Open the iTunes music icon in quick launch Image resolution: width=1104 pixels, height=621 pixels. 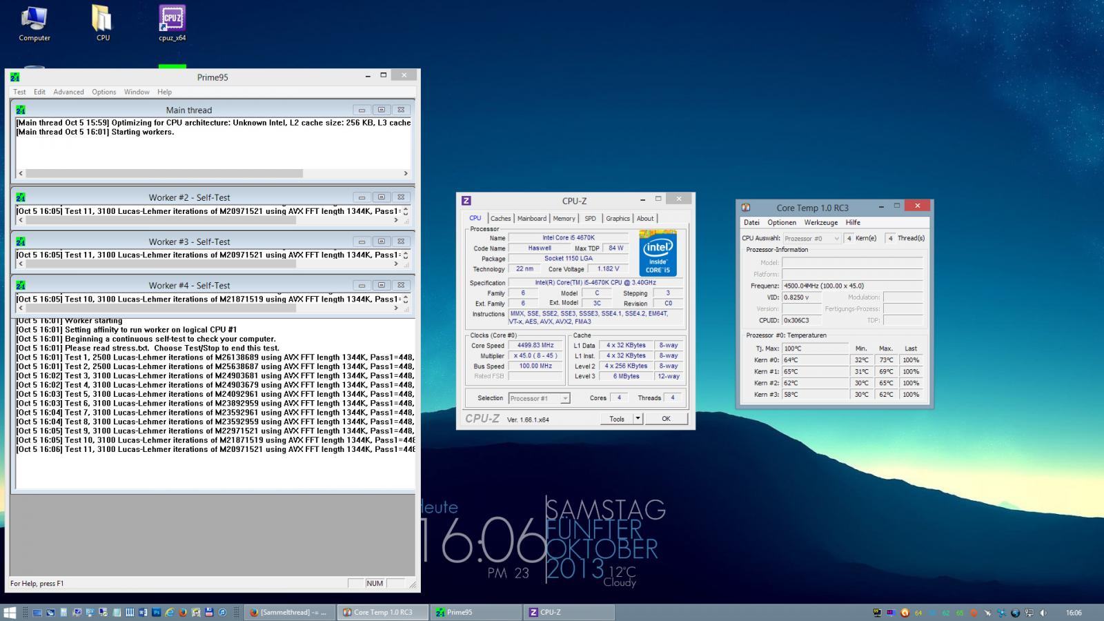(222, 612)
